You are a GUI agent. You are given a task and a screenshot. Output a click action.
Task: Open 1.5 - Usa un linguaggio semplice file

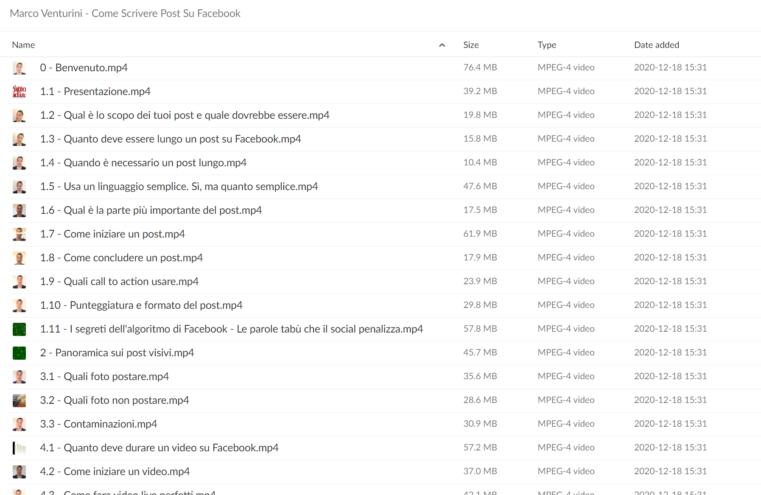click(179, 187)
